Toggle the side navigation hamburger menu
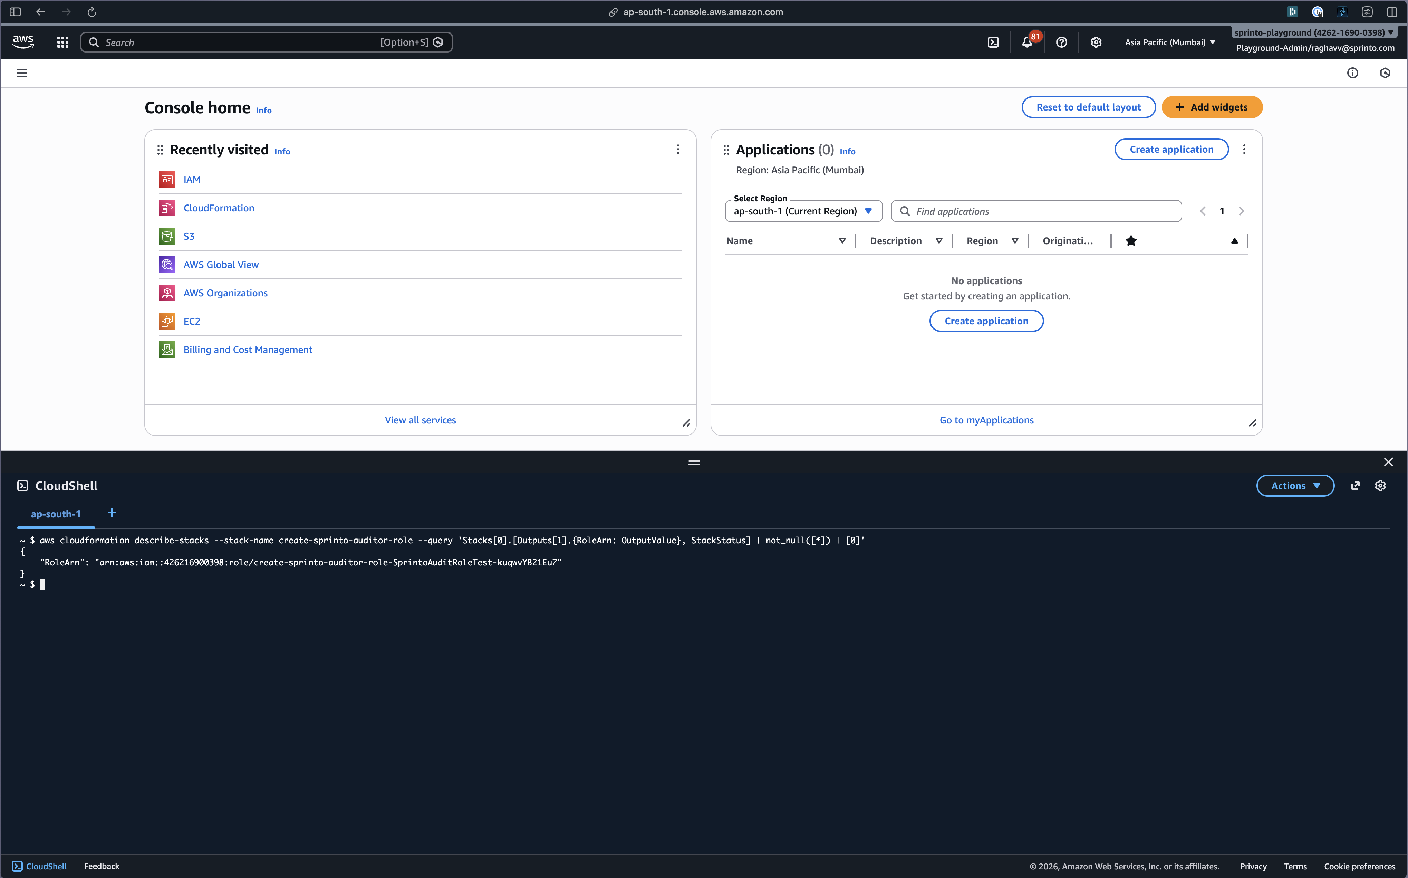The width and height of the screenshot is (1408, 878). point(22,73)
